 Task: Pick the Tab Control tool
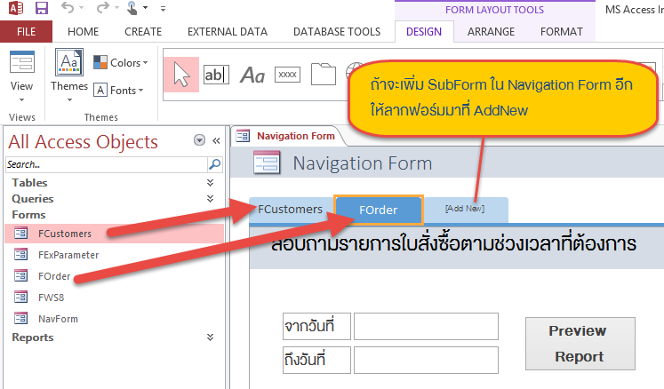[x=323, y=74]
